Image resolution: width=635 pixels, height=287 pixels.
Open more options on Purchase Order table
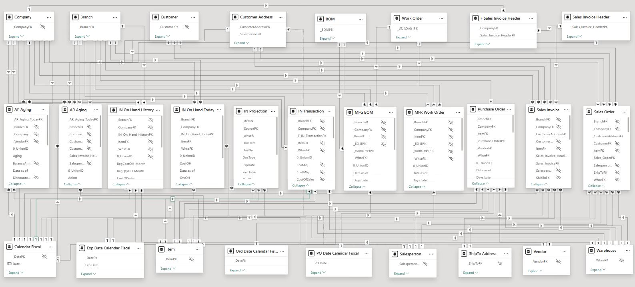509,109
